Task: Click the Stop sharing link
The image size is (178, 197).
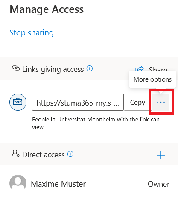Action: 32,33
